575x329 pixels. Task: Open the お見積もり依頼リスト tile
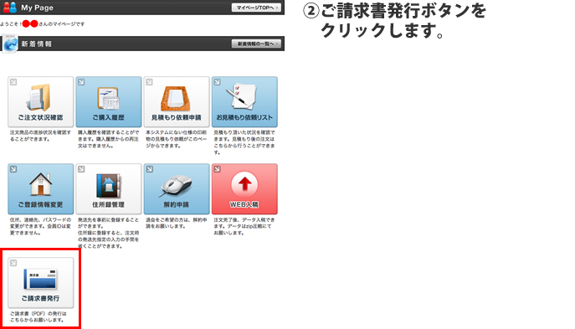pyautogui.click(x=244, y=101)
